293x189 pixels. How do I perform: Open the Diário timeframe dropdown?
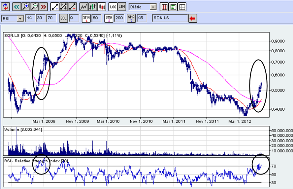(153, 7)
